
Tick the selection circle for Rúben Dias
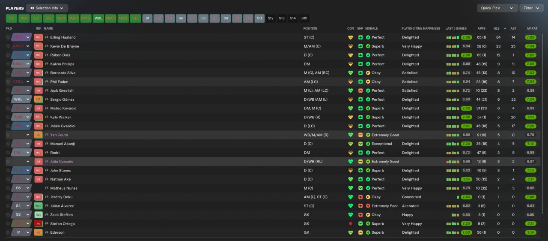[x=8, y=55]
